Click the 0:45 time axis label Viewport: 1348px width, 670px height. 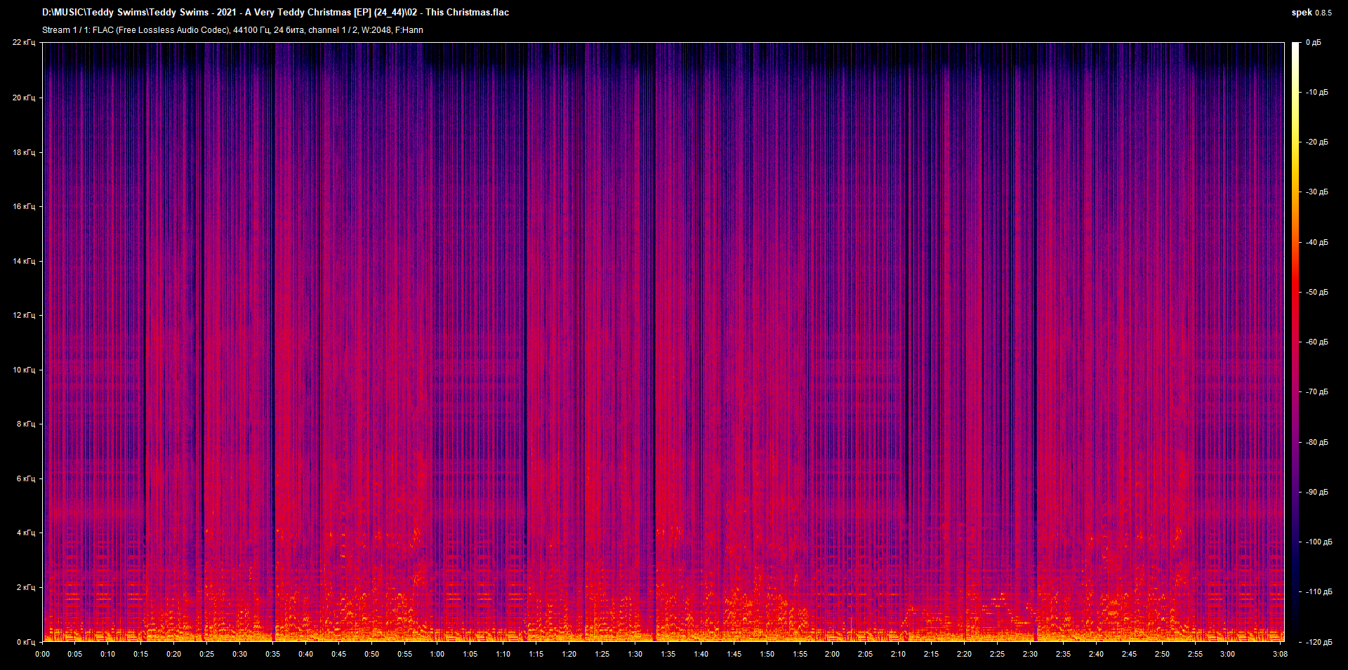pyautogui.click(x=338, y=654)
